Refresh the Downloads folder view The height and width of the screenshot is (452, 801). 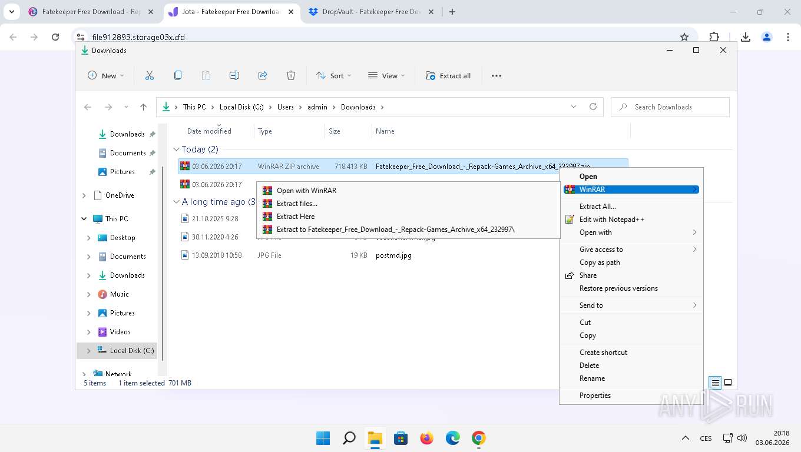click(x=593, y=107)
